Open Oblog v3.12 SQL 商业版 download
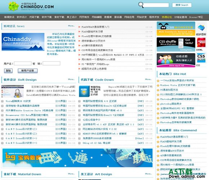209x180 pixels. pos(97,143)
